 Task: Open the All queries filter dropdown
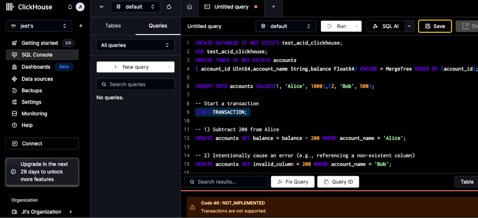[x=135, y=45]
